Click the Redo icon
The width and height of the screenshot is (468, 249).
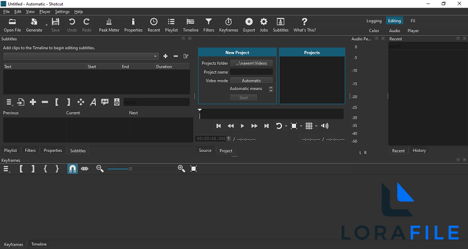(x=87, y=25)
